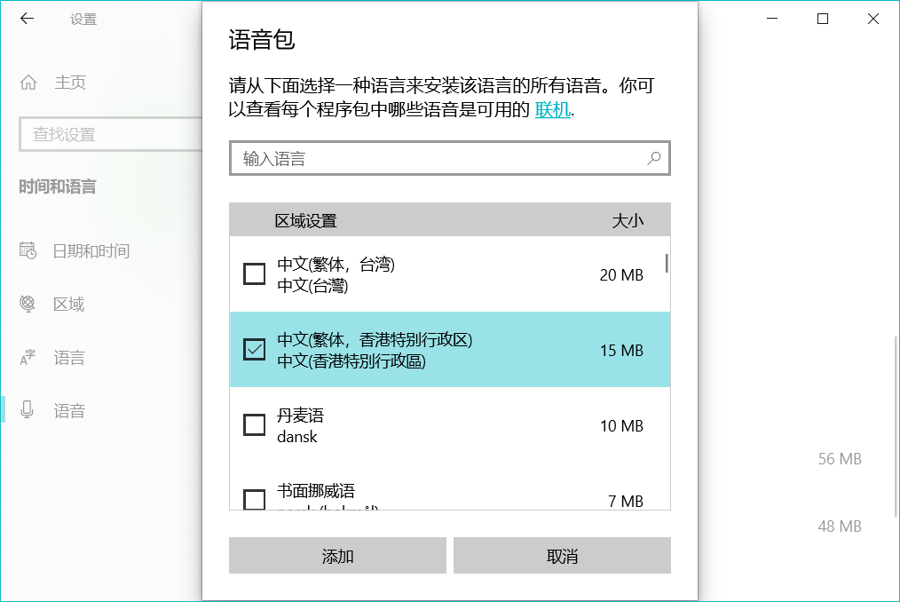Screen dimensions: 900x602
Task: Click the 添加 button to install speech packs
Action: (x=337, y=555)
